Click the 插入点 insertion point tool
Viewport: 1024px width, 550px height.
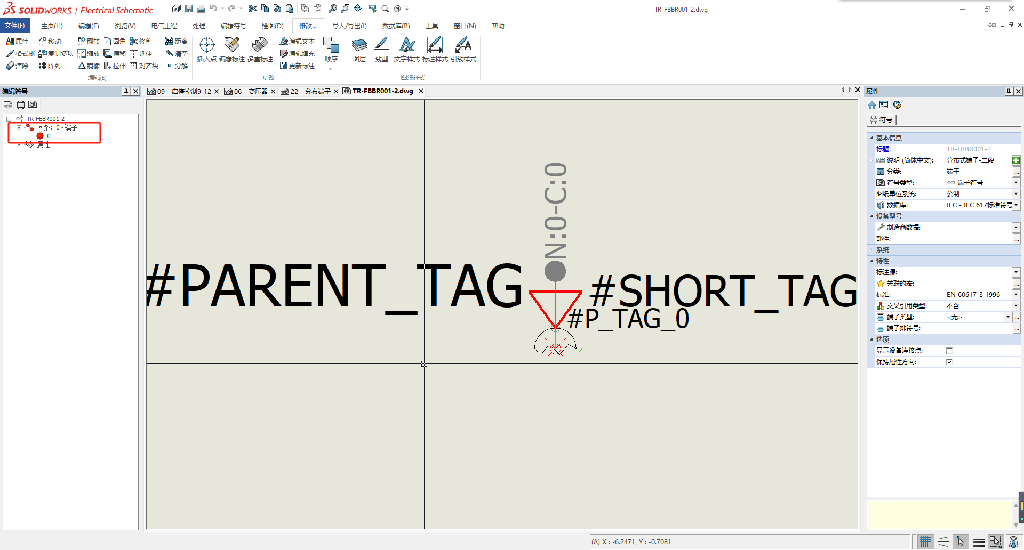pyautogui.click(x=206, y=50)
